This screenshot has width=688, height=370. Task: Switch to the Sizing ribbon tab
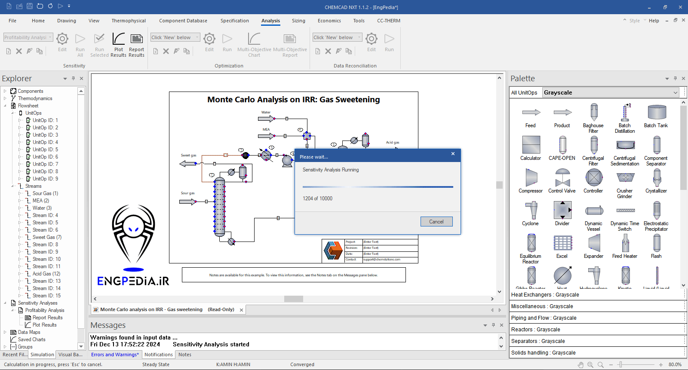(x=298, y=21)
